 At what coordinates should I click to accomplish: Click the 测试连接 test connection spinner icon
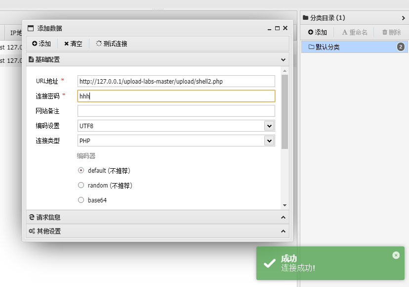(x=99, y=44)
